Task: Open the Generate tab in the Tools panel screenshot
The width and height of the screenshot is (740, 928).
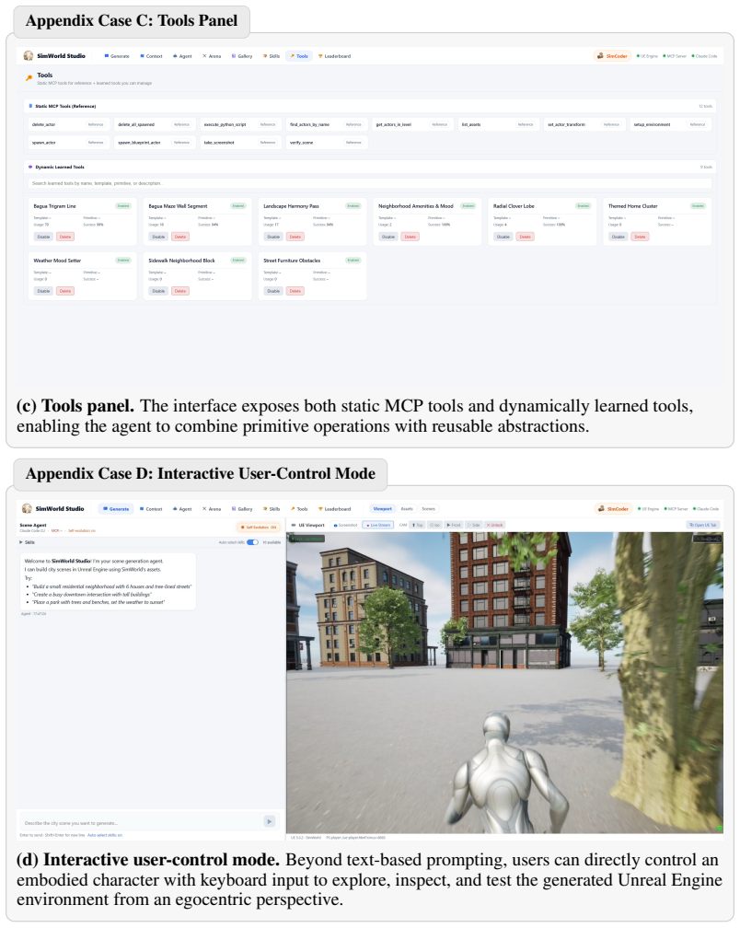Action: point(117,56)
